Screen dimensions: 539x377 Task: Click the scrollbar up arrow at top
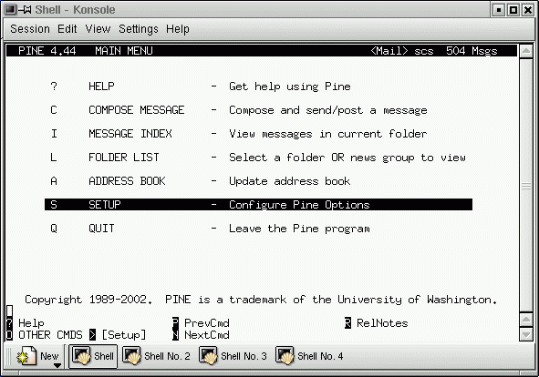pos(526,52)
